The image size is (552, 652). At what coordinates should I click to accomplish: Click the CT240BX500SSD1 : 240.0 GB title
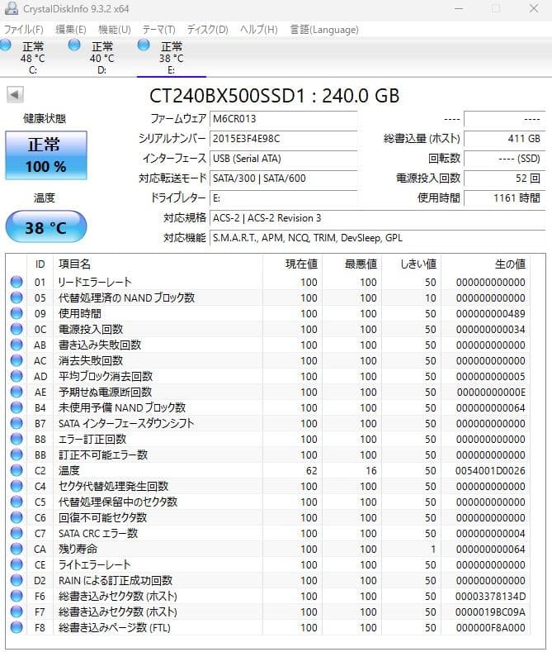(274, 96)
